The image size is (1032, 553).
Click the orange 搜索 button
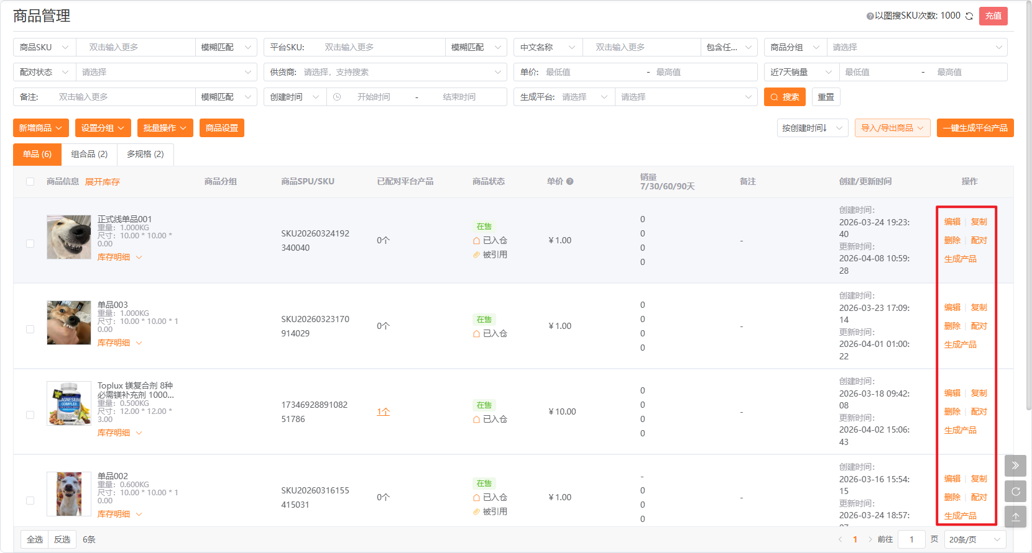[x=785, y=97]
